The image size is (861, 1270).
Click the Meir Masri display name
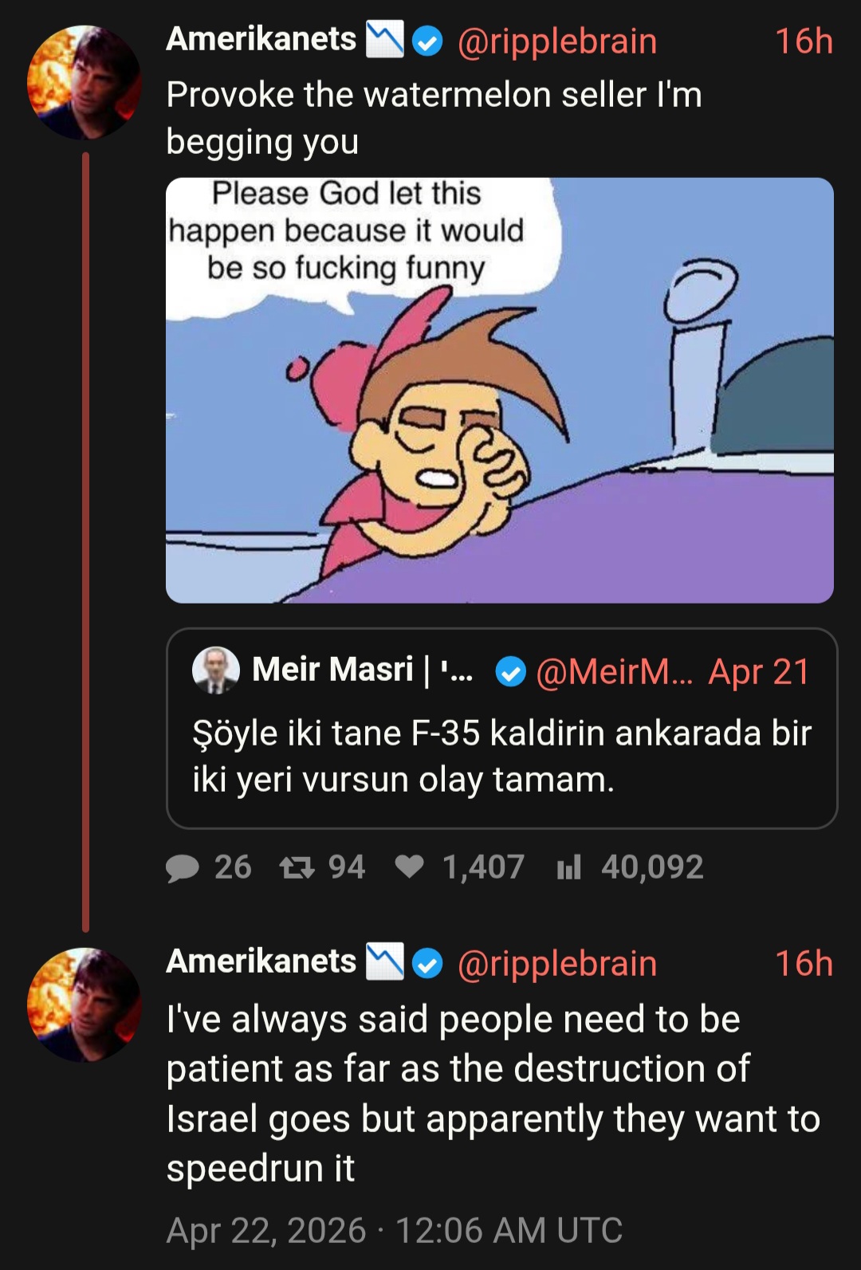[332, 670]
